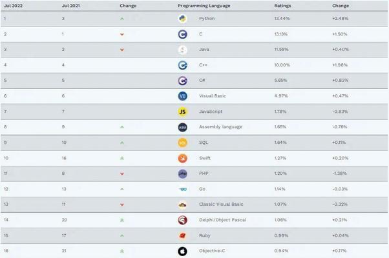Screen dimensions: 389x258
Task: Click the Classic Visual Basic text
Action: point(220,204)
